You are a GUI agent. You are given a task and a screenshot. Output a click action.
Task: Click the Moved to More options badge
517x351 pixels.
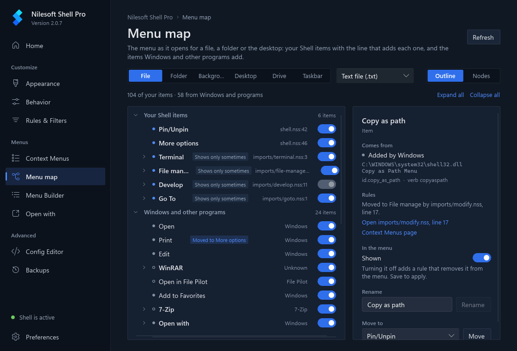219,240
